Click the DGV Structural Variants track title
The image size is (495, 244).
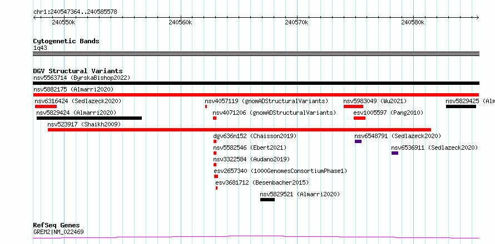[x=78, y=71]
